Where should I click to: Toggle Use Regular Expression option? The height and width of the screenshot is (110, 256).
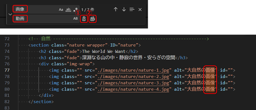tap(75, 9)
